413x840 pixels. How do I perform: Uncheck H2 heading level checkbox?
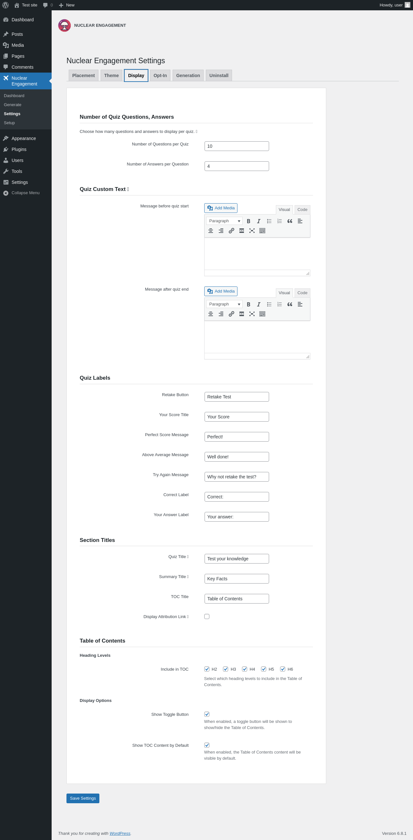coord(207,669)
